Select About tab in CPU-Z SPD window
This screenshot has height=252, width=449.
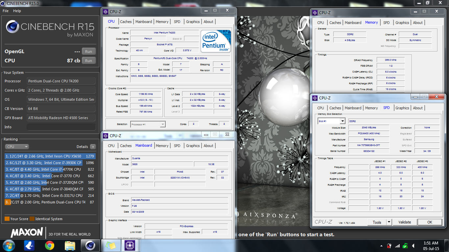[418, 108]
